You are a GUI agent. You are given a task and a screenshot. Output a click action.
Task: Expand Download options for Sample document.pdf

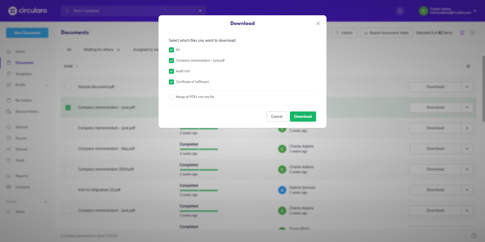(x=467, y=87)
